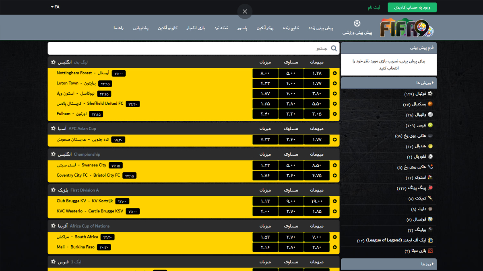Open بازی انفجار (Crash game) menu item

[196, 28]
